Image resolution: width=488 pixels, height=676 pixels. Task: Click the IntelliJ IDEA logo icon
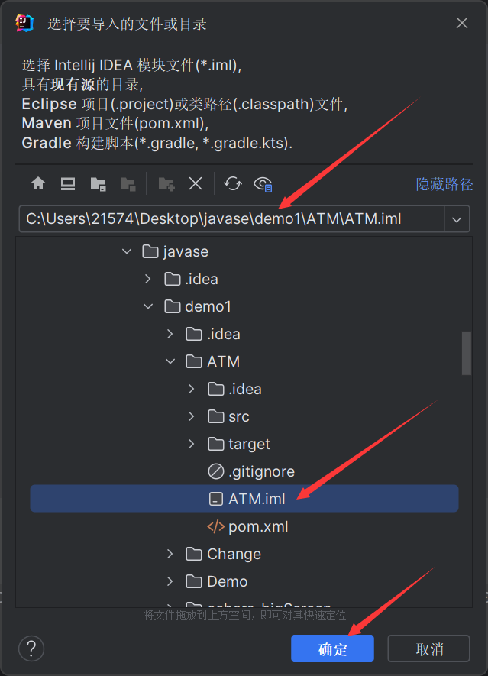pyautogui.click(x=24, y=23)
